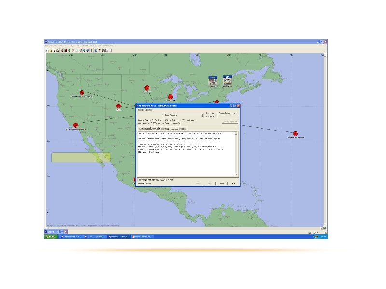This screenshot has width=386, height=289.
Task: Click the Open project toolbar icon
Action: tap(51, 51)
